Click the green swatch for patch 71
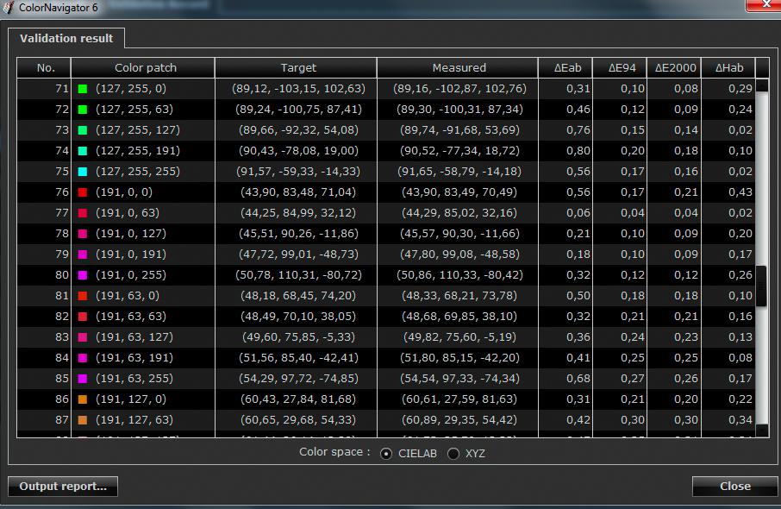The width and height of the screenshot is (781, 509). (83, 89)
